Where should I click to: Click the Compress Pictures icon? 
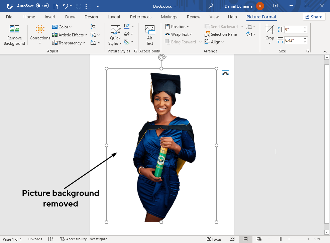click(93, 27)
